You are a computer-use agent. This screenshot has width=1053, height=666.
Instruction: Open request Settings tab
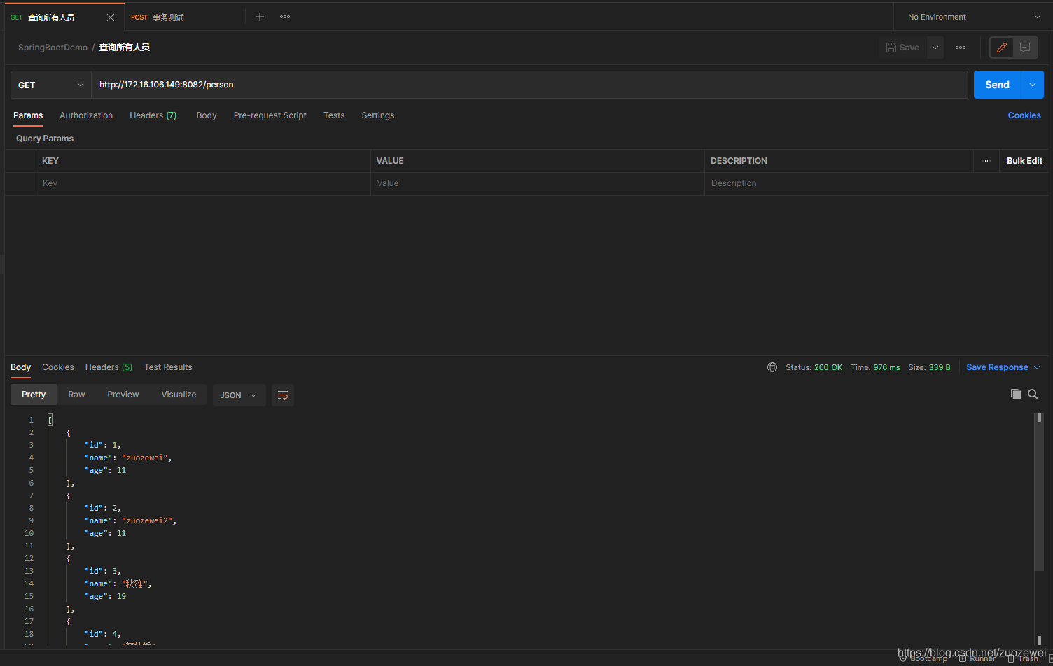point(378,115)
